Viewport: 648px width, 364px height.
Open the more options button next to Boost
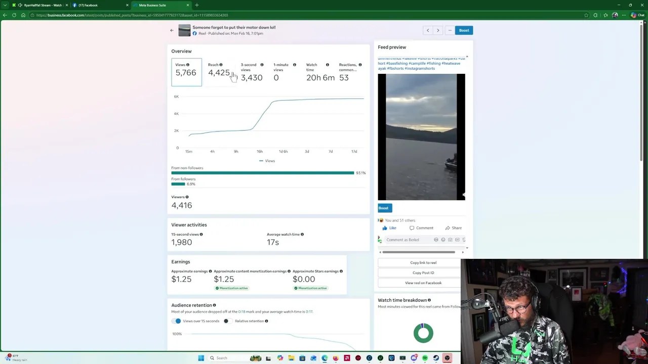450,30
